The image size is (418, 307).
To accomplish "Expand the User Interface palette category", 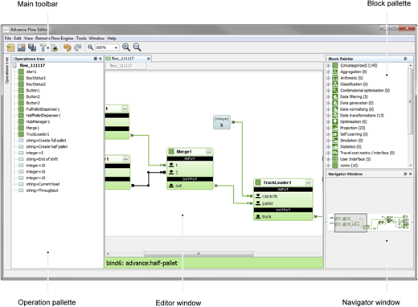I will tap(328, 159).
